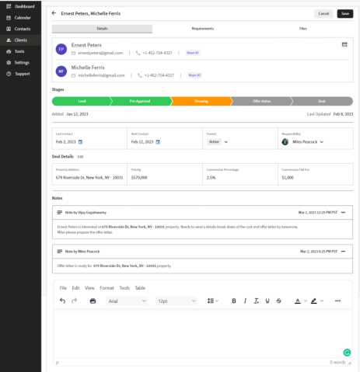
Task: Toggle bold formatting in the editor
Action: (234, 301)
